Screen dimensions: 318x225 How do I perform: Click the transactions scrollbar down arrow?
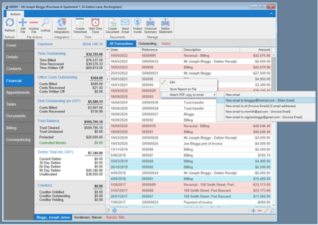click(273, 205)
